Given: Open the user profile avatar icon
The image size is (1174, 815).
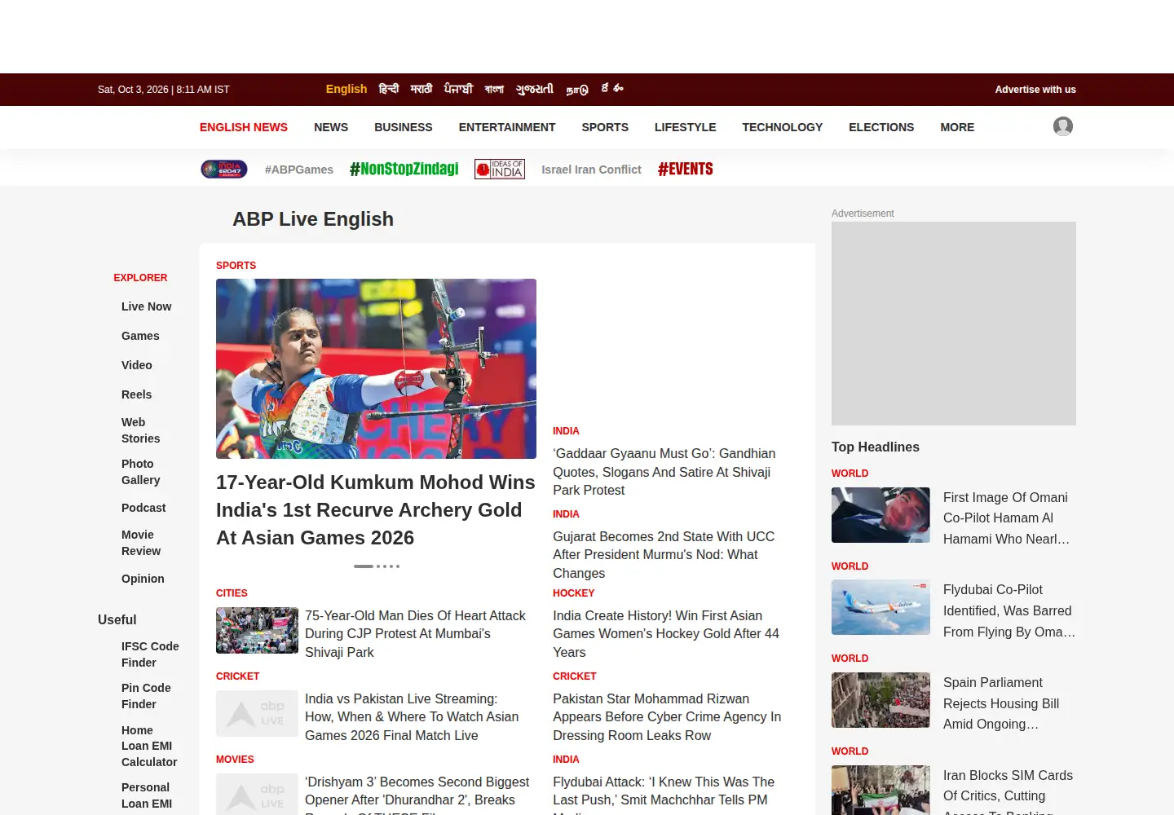Looking at the screenshot, I should [1062, 126].
